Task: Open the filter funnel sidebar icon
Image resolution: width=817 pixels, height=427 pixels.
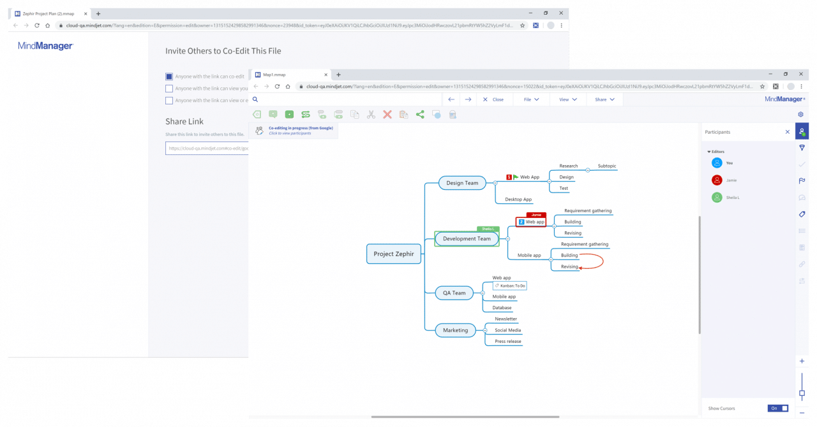Action: coord(802,148)
